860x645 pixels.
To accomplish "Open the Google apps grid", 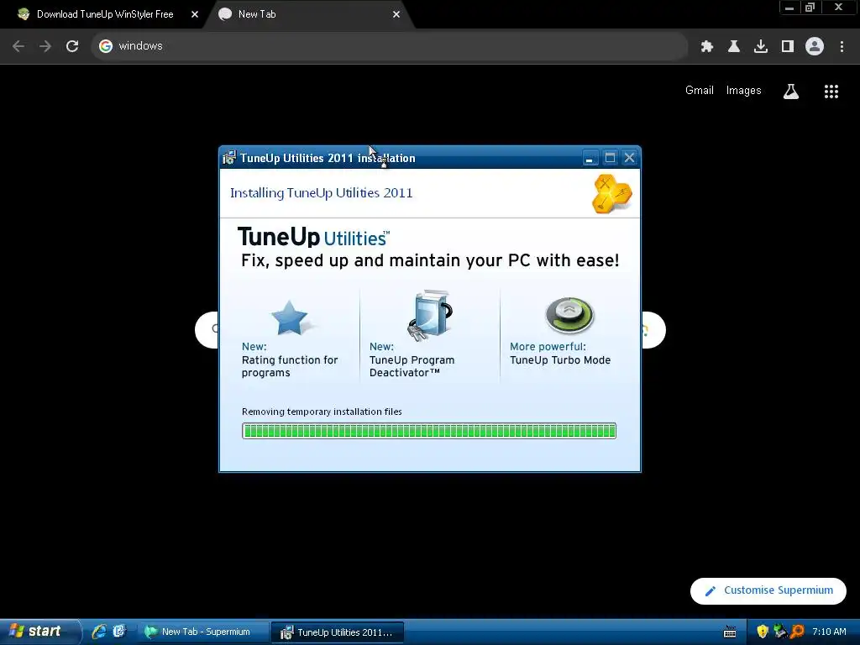I will (831, 91).
